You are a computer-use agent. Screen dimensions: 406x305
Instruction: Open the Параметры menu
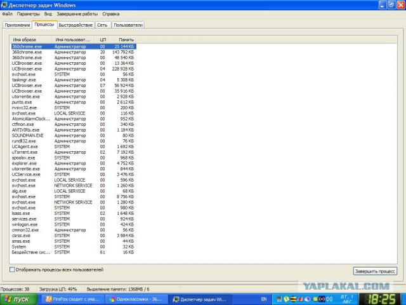coord(29,14)
